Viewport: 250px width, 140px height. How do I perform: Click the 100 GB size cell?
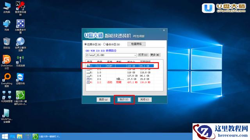point(131,66)
